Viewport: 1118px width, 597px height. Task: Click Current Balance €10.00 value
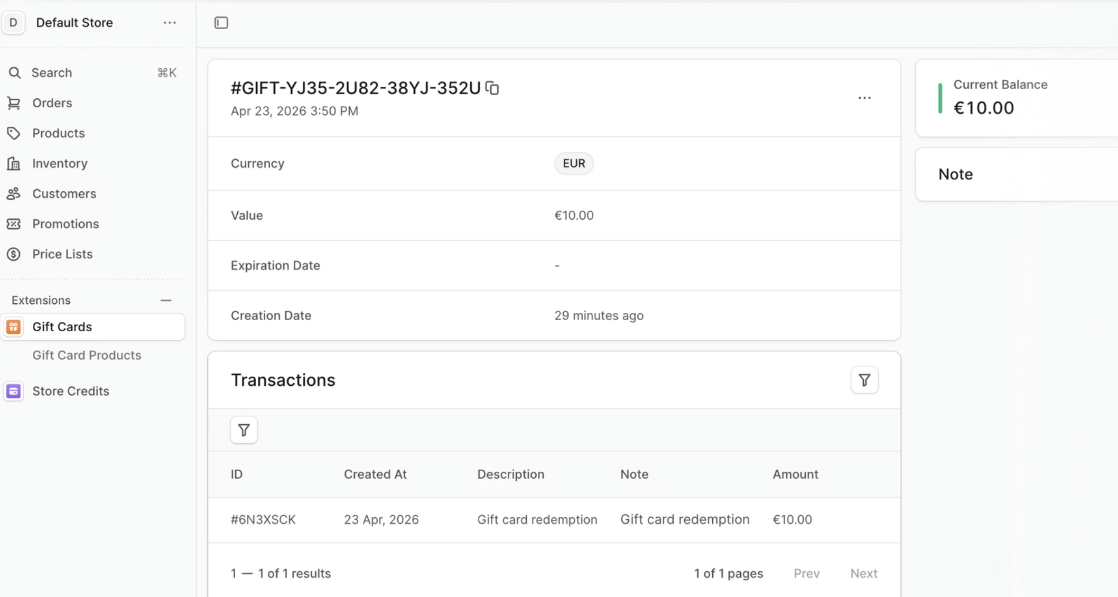click(x=983, y=108)
